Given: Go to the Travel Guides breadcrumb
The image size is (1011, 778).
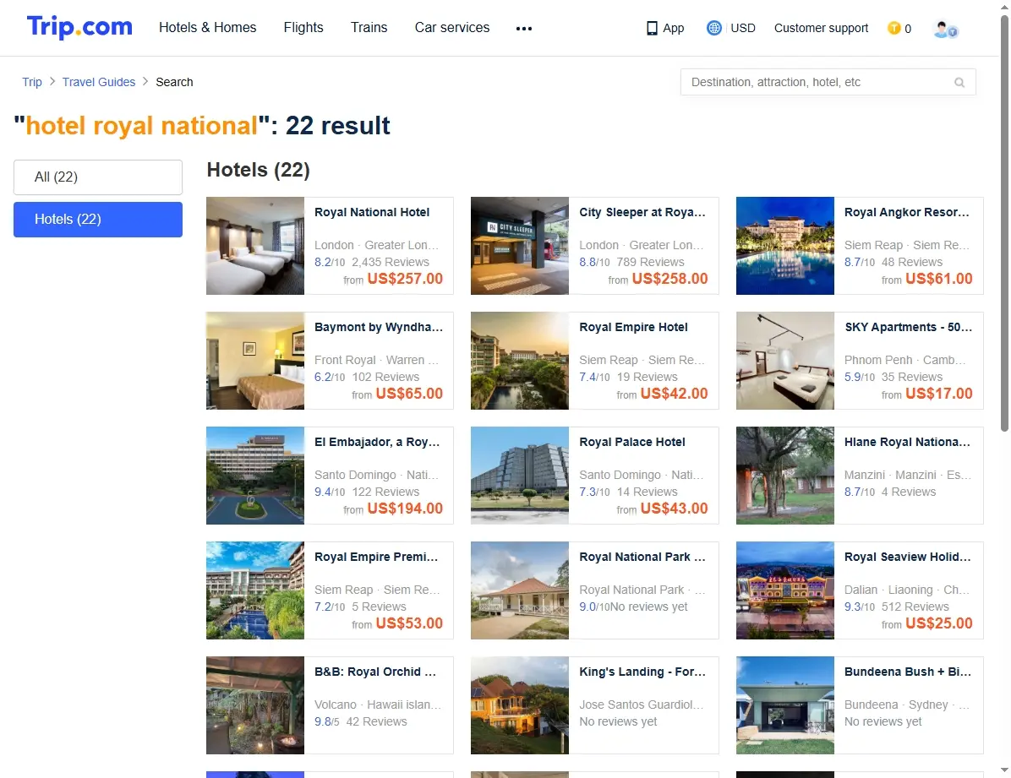Looking at the screenshot, I should click(x=99, y=82).
